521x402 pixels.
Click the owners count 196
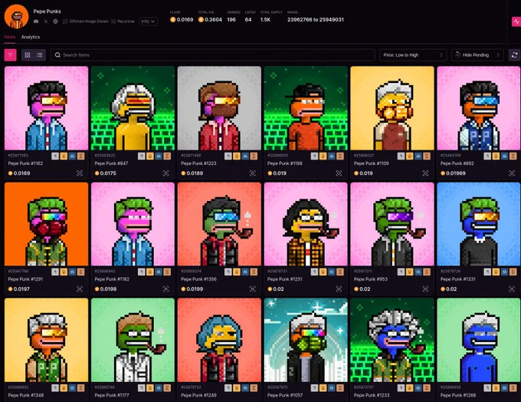tap(231, 20)
